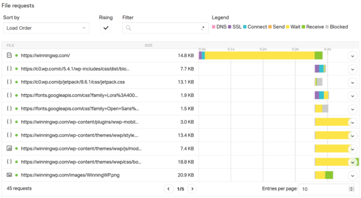The height and width of the screenshot is (198, 361).
Task: Click the yellow Wait legend swatch
Action: click(288, 27)
